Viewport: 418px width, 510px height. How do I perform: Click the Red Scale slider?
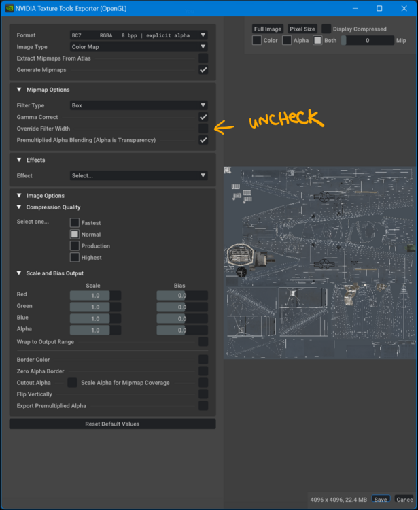coord(95,295)
